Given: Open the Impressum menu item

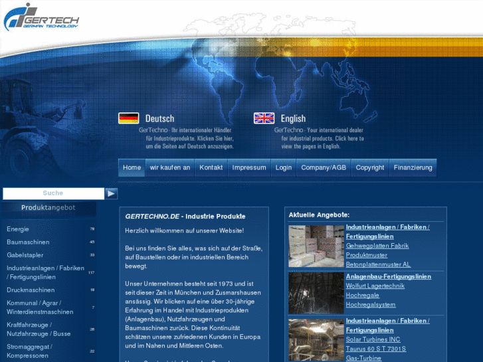Looking at the screenshot, I should click(x=249, y=167).
